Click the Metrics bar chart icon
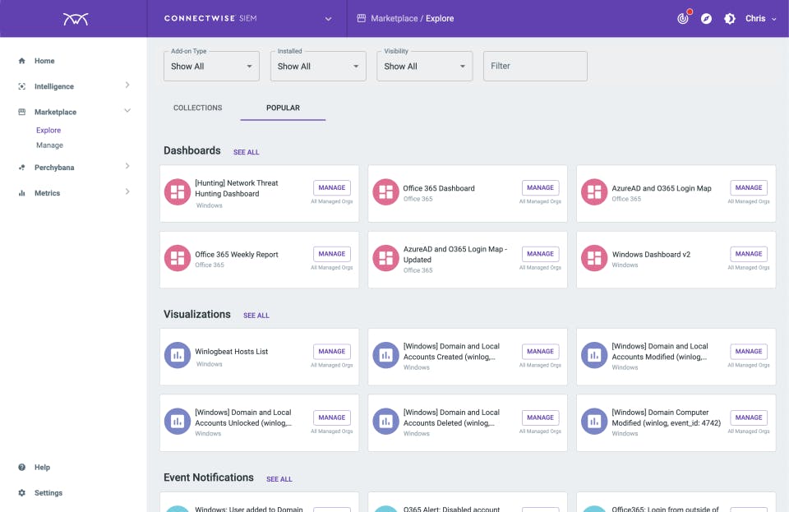 [21, 193]
